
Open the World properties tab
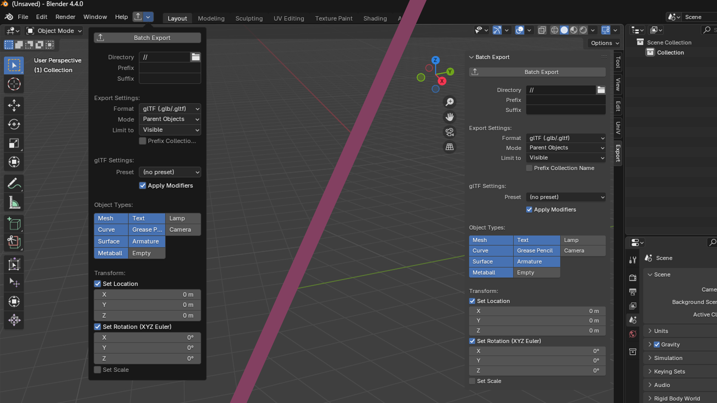click(633, 334)
